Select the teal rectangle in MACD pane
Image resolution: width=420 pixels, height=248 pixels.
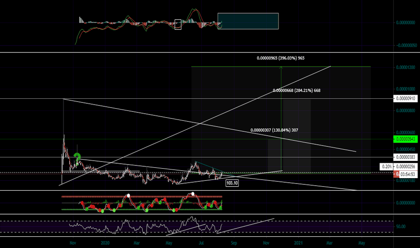click(x=248, y=21)
